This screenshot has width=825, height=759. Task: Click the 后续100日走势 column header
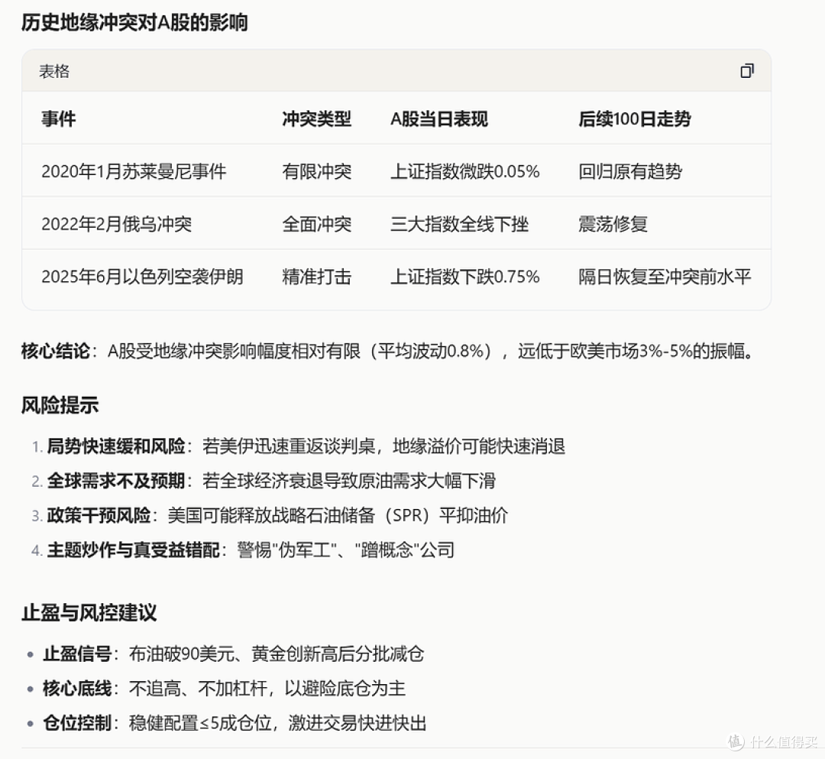coord(635,119)
